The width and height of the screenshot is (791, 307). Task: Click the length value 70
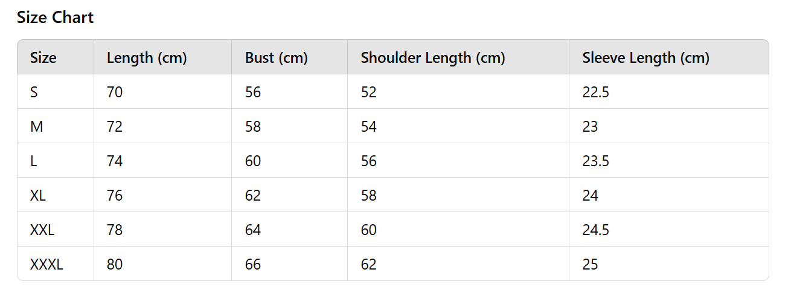pos(115,92)
